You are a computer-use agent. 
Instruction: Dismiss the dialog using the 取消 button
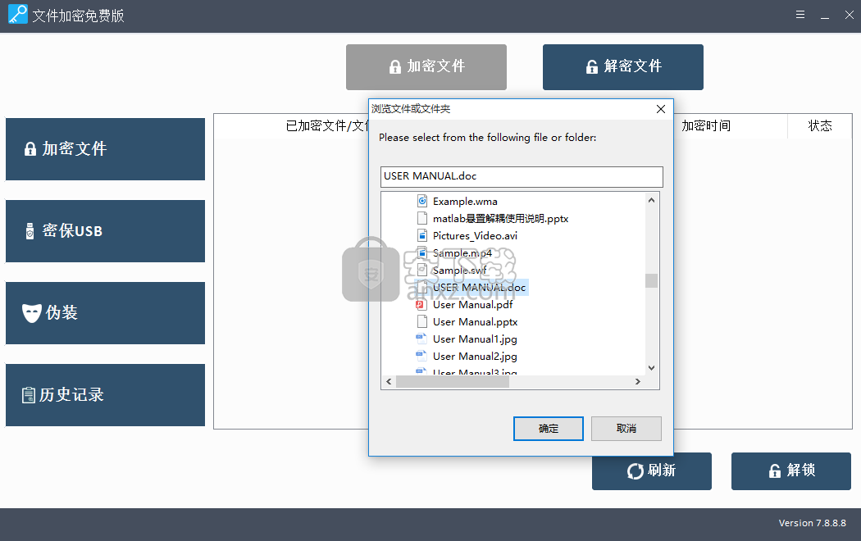click(626, 428)
